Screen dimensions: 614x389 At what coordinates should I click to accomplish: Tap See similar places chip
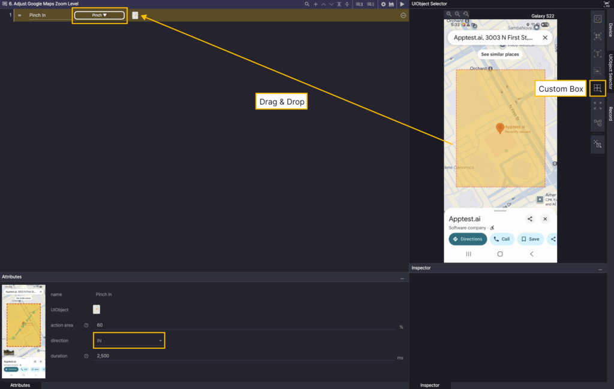pyautogui.click(x=499, y=54)
